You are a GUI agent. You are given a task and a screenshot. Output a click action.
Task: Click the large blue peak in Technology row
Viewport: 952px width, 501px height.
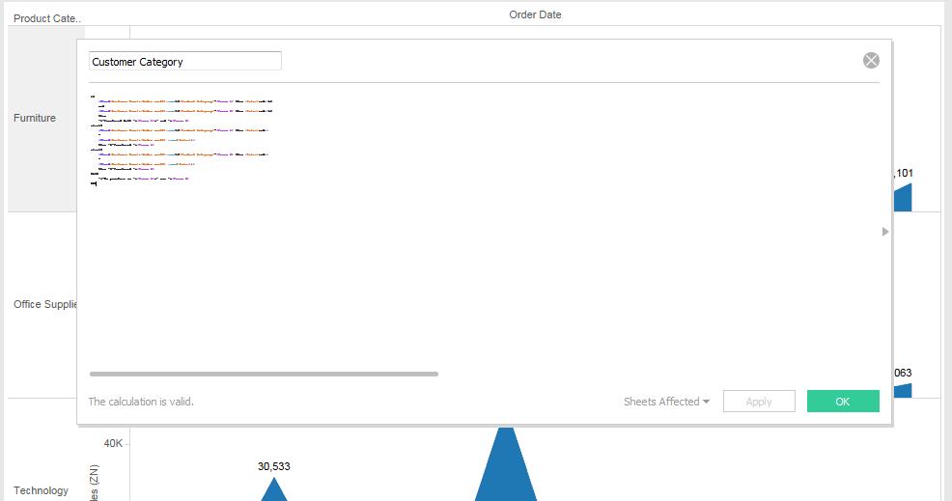505,464
